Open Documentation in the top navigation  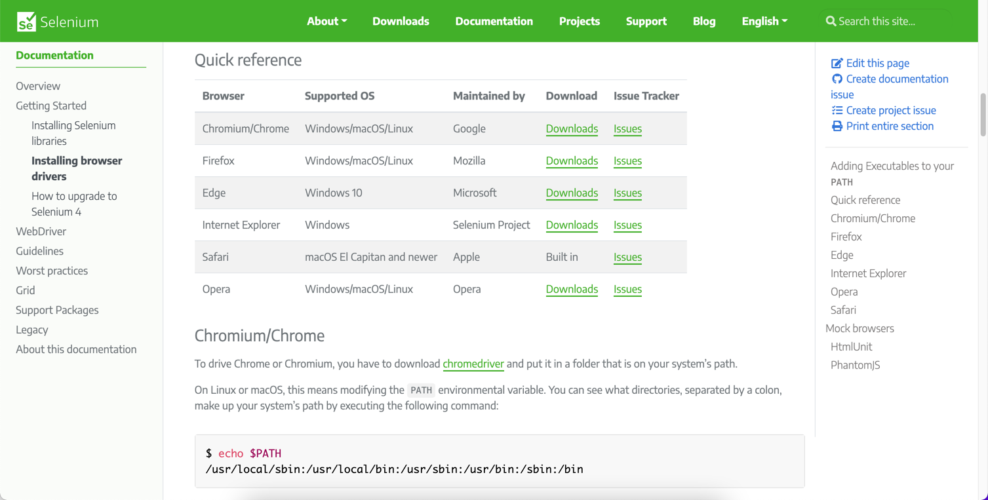click(494, 21)
